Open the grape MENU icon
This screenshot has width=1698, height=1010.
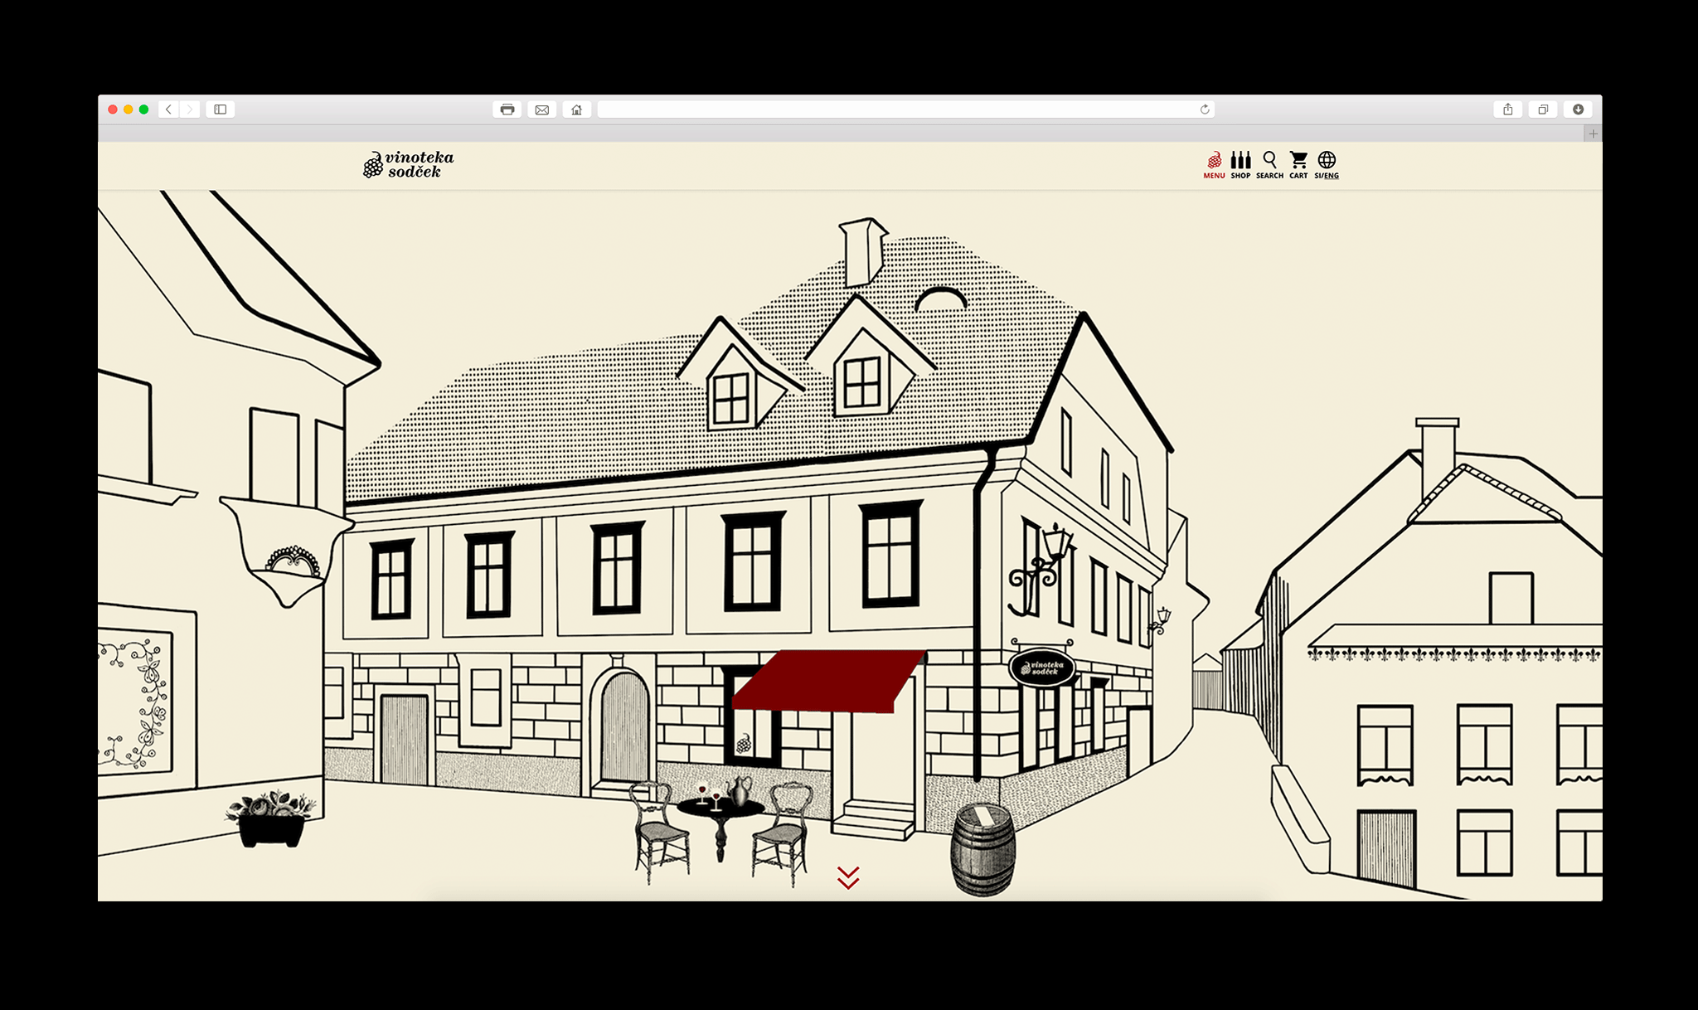(1214, 164)
